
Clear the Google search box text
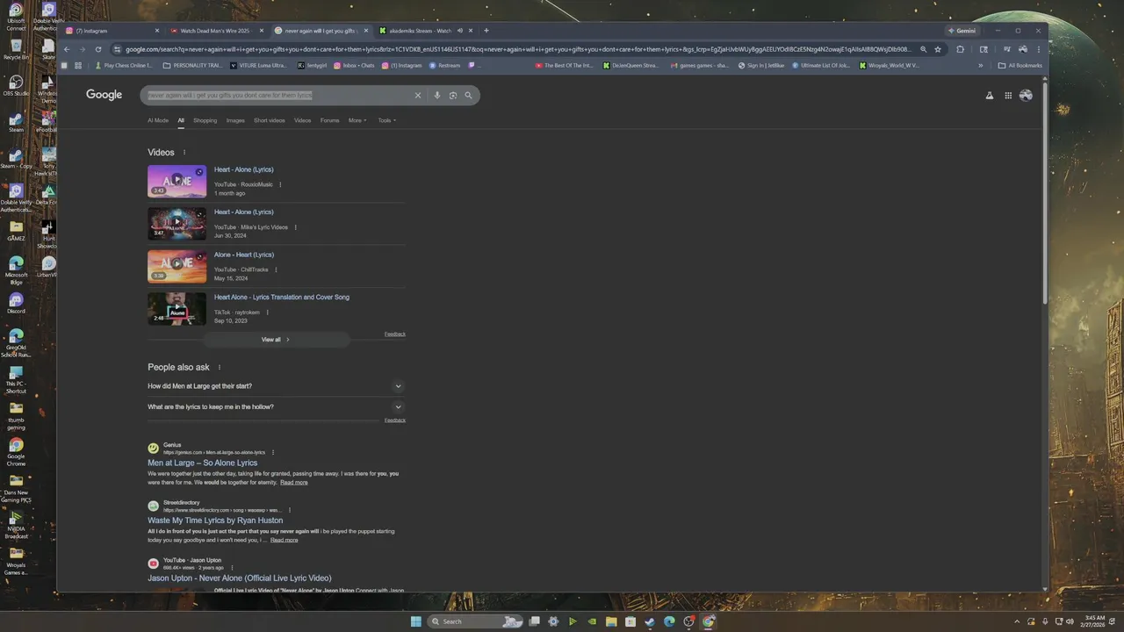click(418, 95)
